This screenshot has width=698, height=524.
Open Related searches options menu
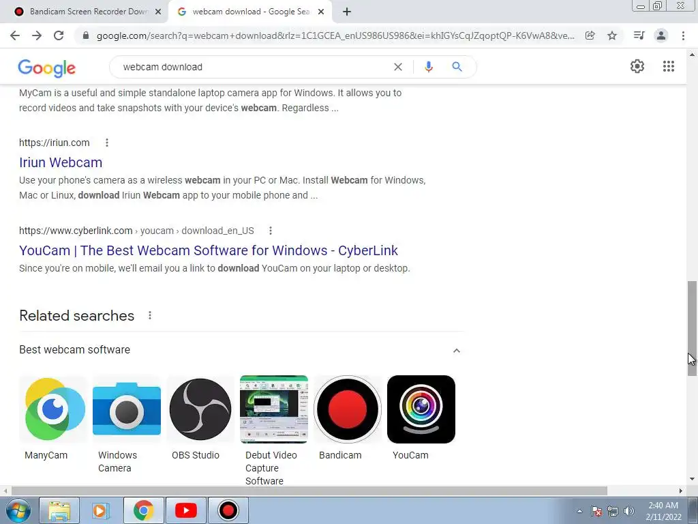150,315
